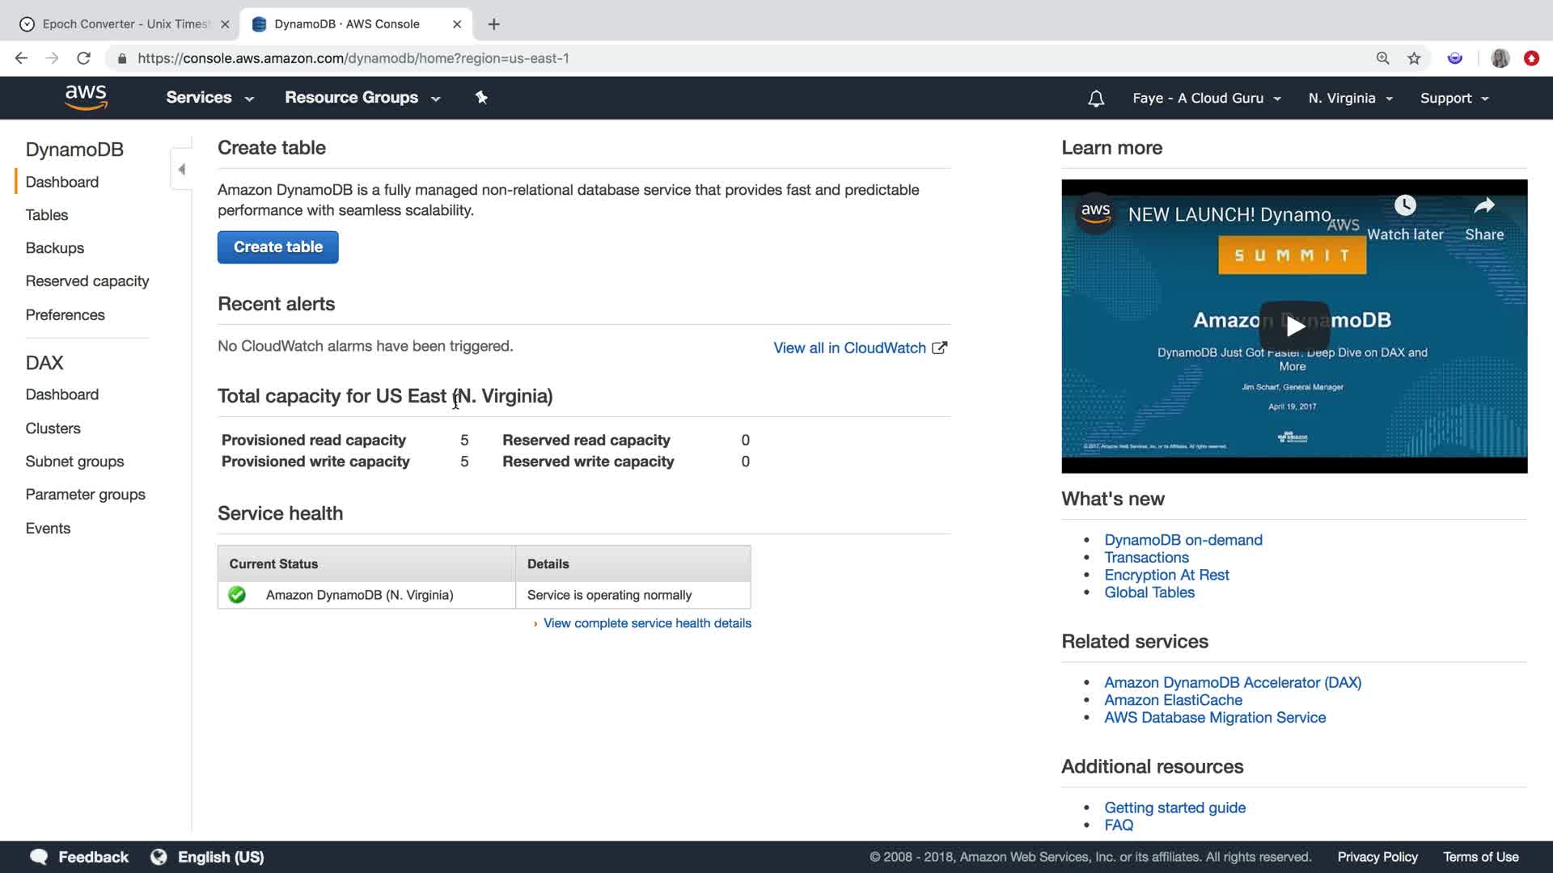Switch to Epoch Converter tab

[x=125, y=24]
